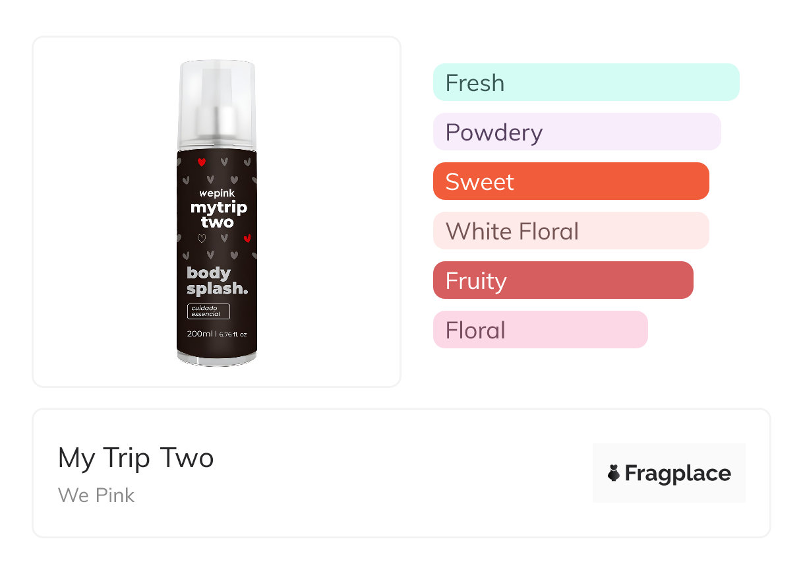The width and height of the screenshot is (803, 570).
Task: Select the Fresh accord bar
Action: (x=585, y=82)
